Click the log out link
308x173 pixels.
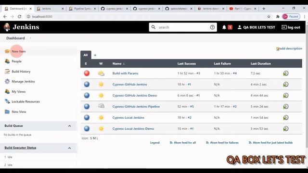click(x=291, y=27)
